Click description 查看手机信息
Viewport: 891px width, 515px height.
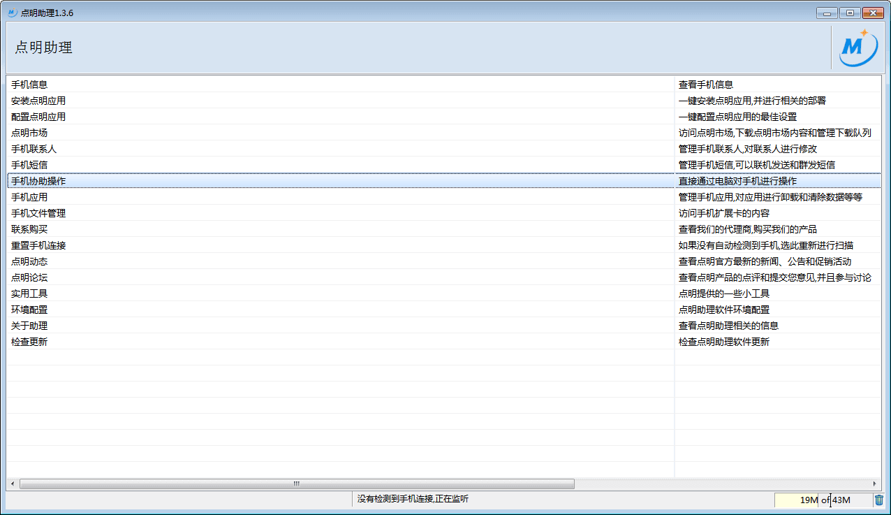(706, 85)
